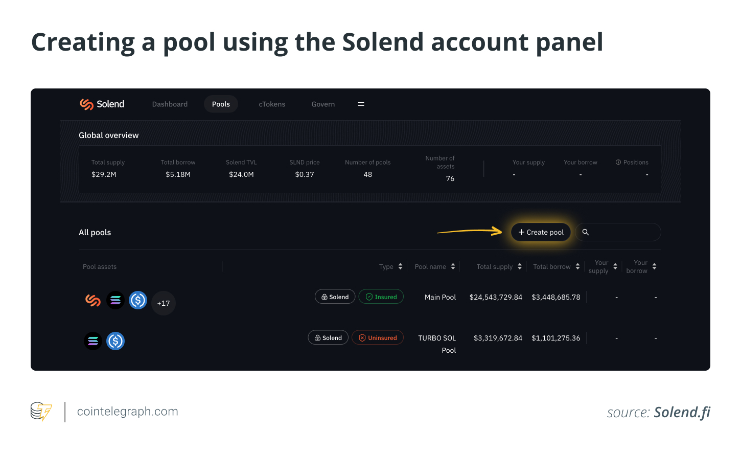Click the search magnifier icon
The width and height of the screenshot is (741, 453).
[x=586, y=232]
